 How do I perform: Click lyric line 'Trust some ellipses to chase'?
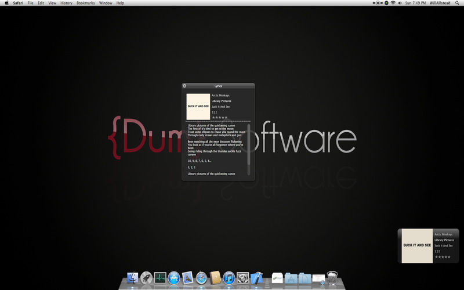216,132
